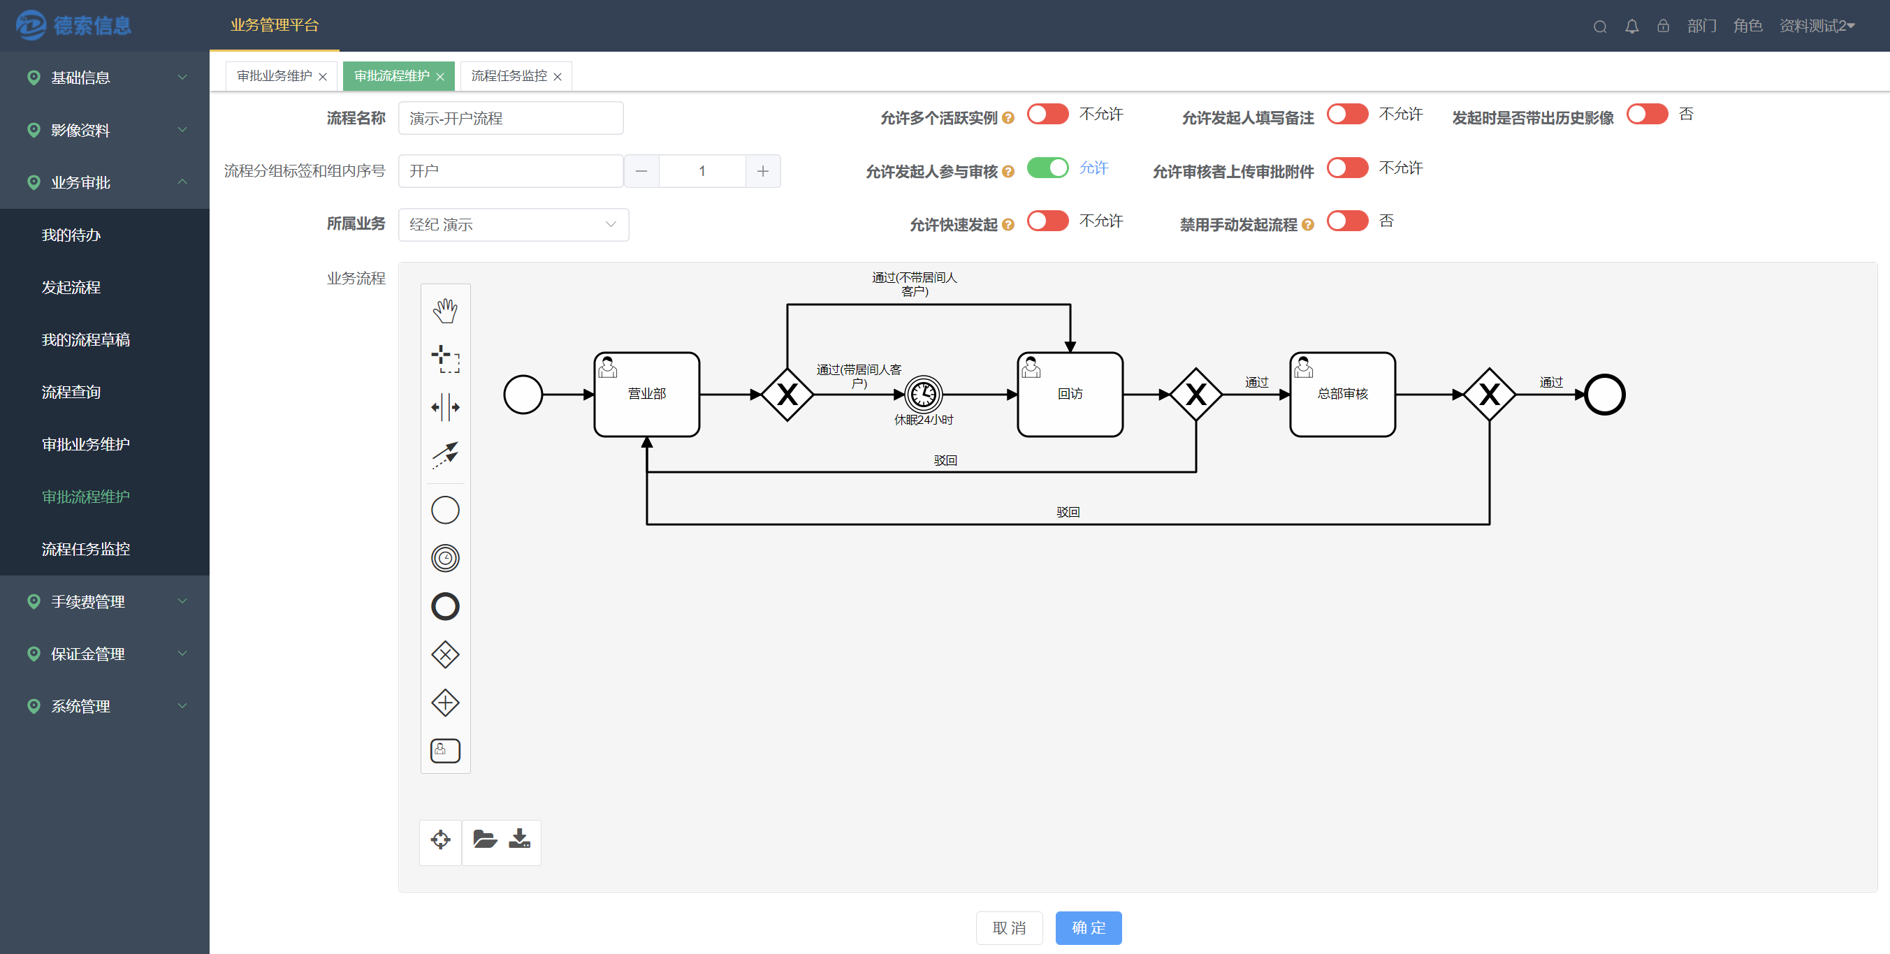Toggle 发起时是否带出历史影像 switch
The image size is (1890, 954).
tap(1647, 115)
